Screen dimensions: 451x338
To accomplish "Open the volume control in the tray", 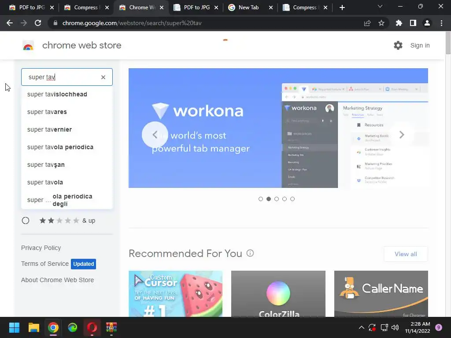I will (395, 327).
